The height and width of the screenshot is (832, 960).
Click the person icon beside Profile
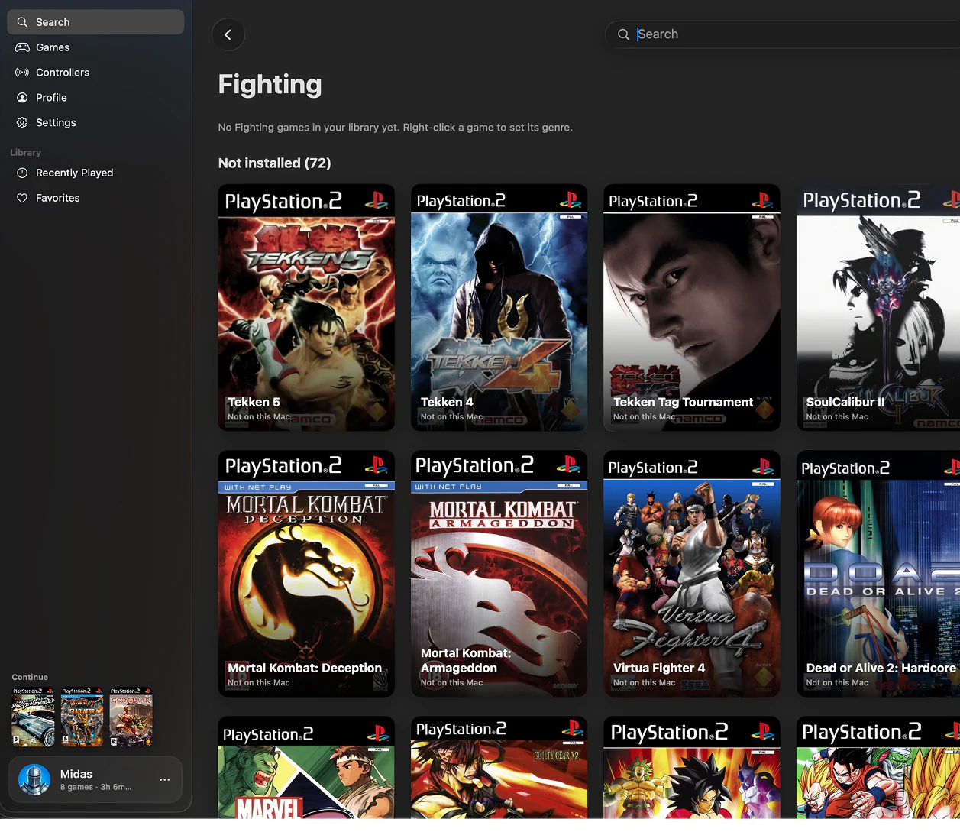click(22, 98)
